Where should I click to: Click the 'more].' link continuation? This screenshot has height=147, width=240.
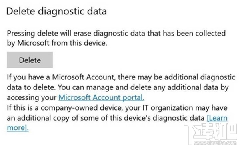[x=18, y=128]
